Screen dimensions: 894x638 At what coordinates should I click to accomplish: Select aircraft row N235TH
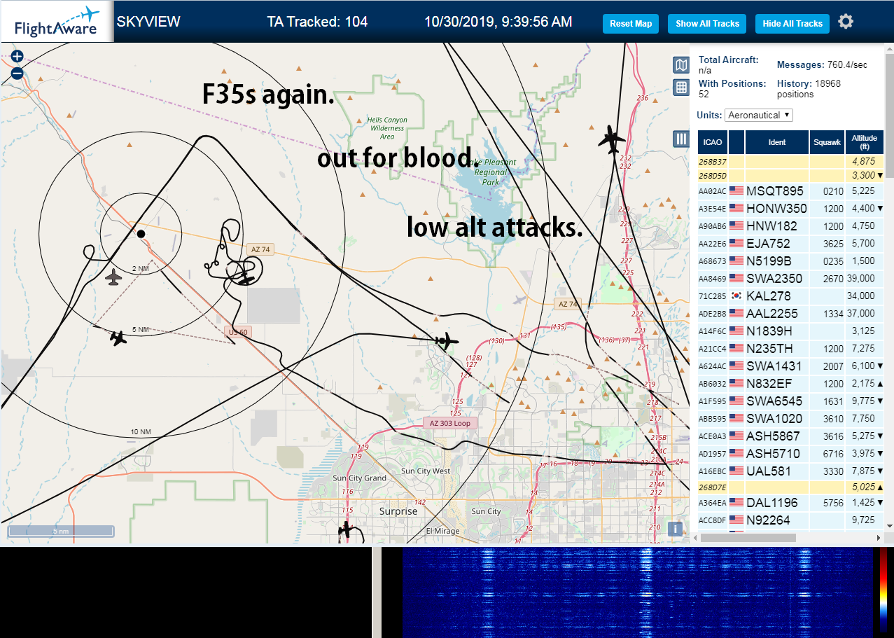790,348
